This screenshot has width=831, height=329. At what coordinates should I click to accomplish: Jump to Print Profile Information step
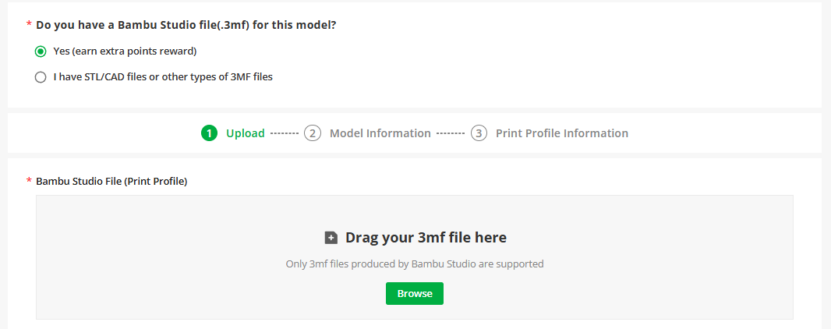562,133
